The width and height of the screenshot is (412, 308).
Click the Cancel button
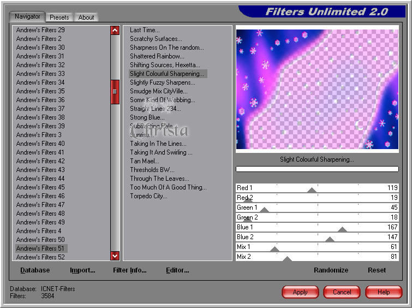(x=342, y=292)
